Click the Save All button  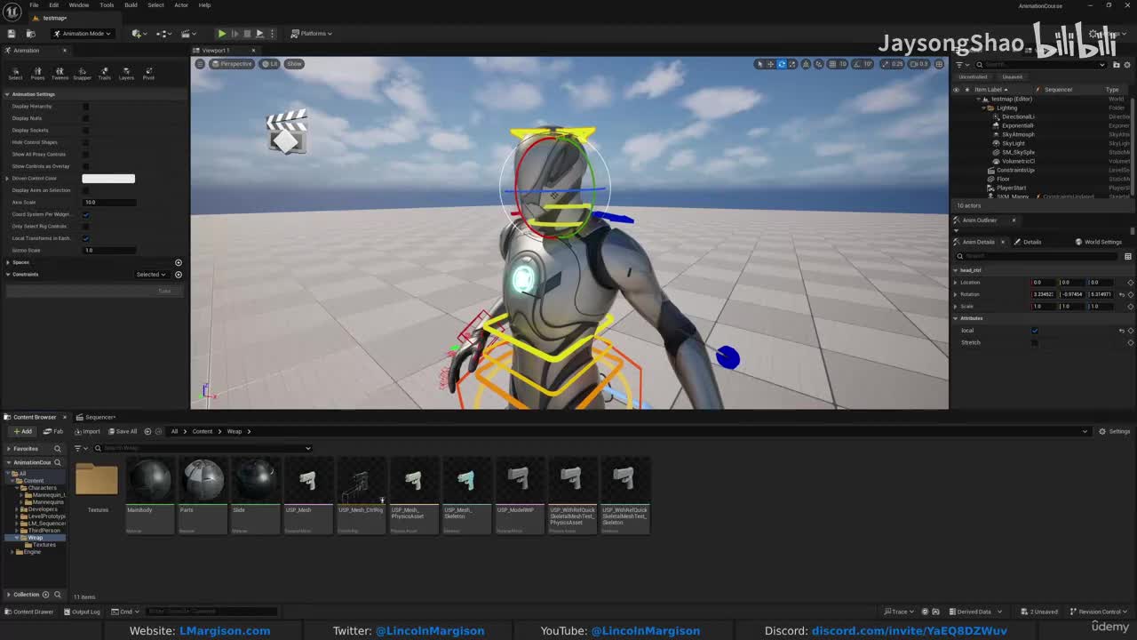[x=123, y=431]
